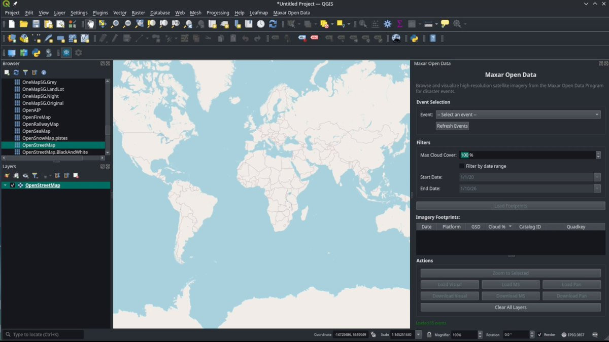Toggle the Maxar Open Data eye icon
This screenshot has height=342, width=609.
pyautogui.click(x=66, y=52)
